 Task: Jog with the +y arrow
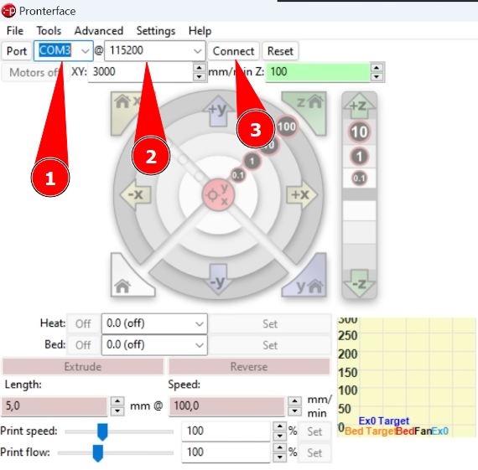[218, 111]
